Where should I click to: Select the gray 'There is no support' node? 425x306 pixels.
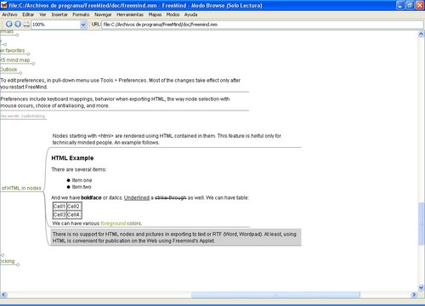176,237
